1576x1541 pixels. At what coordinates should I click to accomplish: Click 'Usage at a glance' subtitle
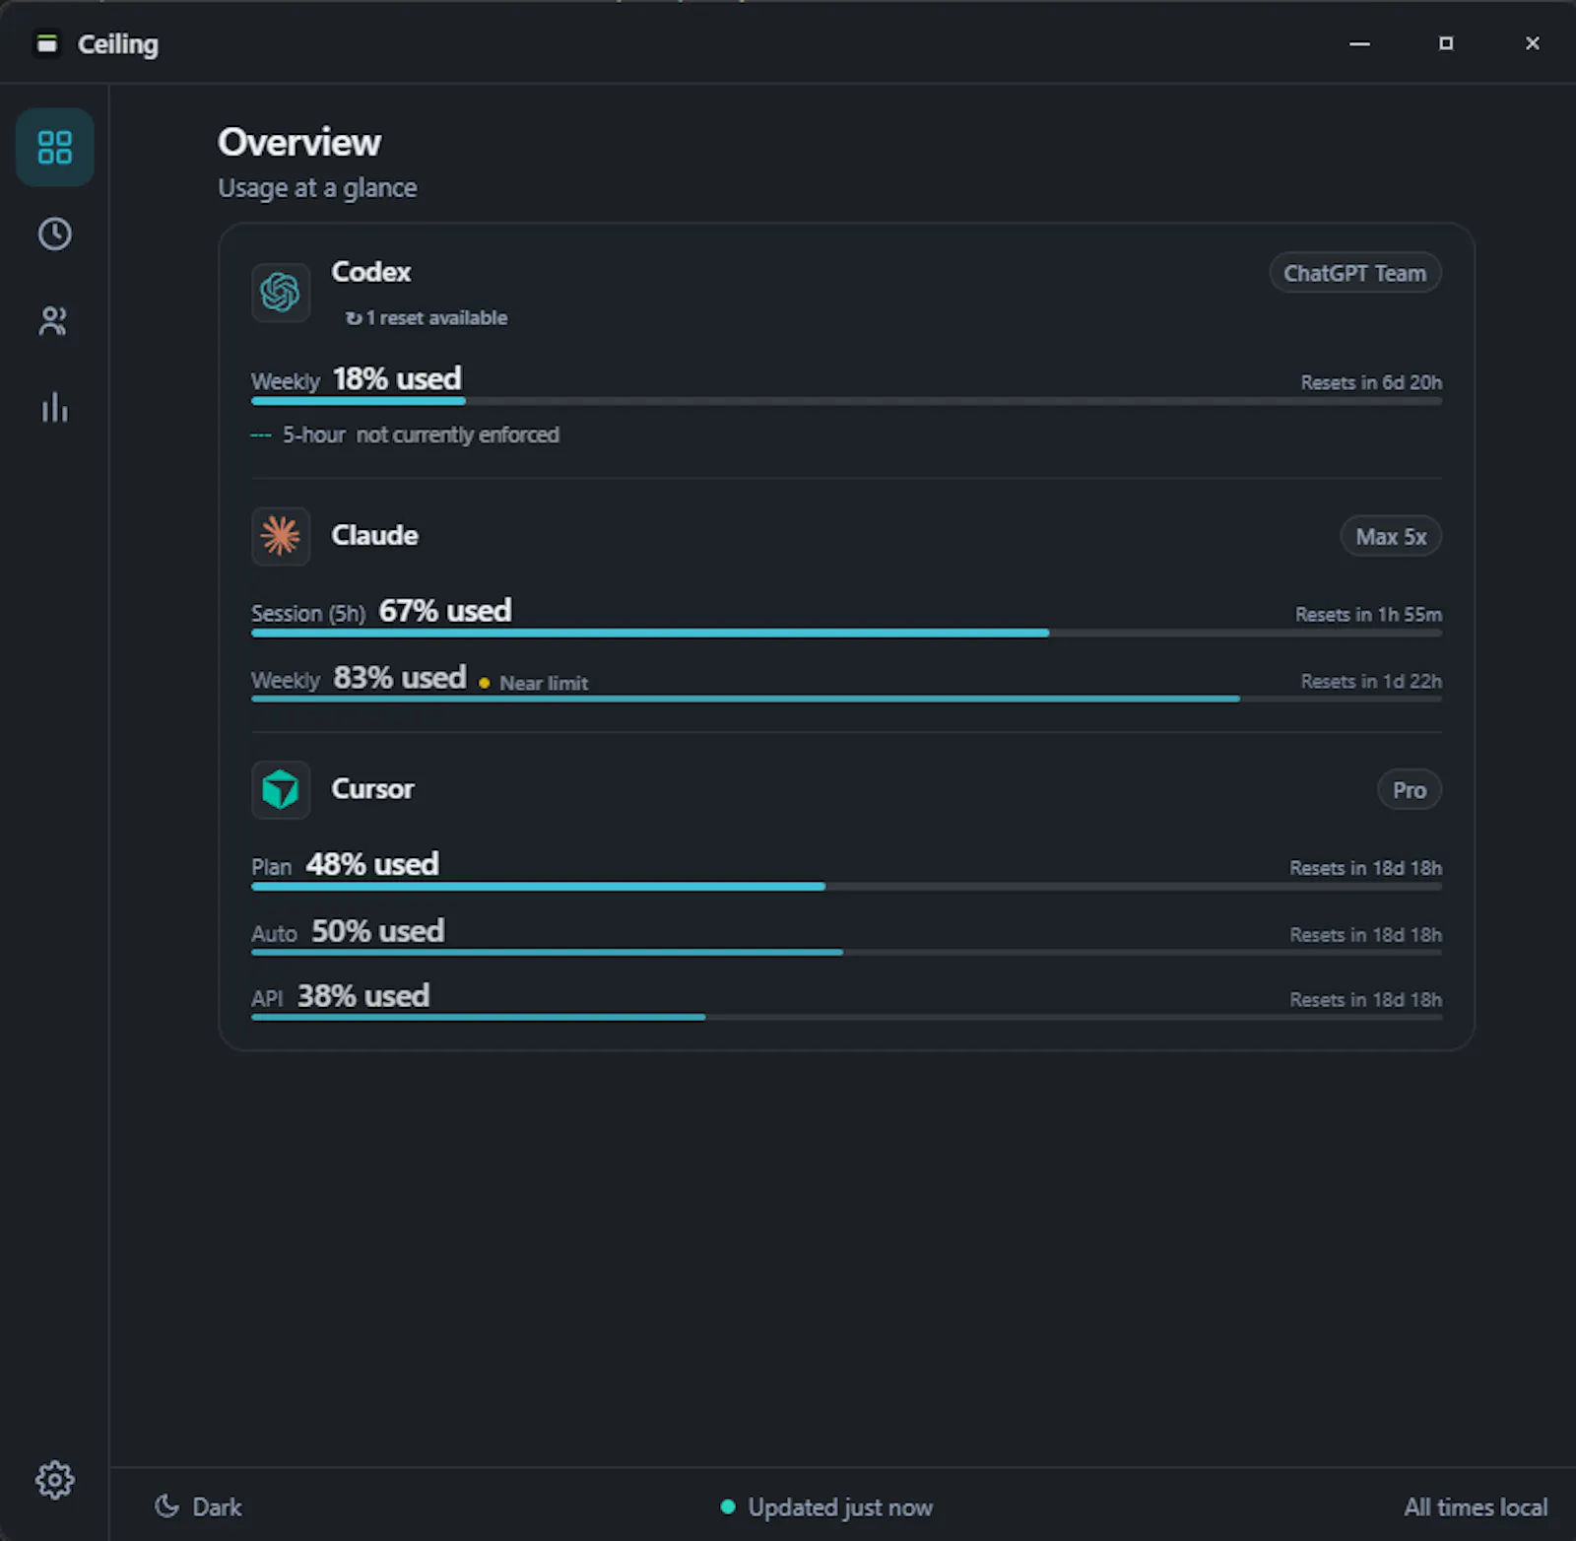(x=317, y=187)
